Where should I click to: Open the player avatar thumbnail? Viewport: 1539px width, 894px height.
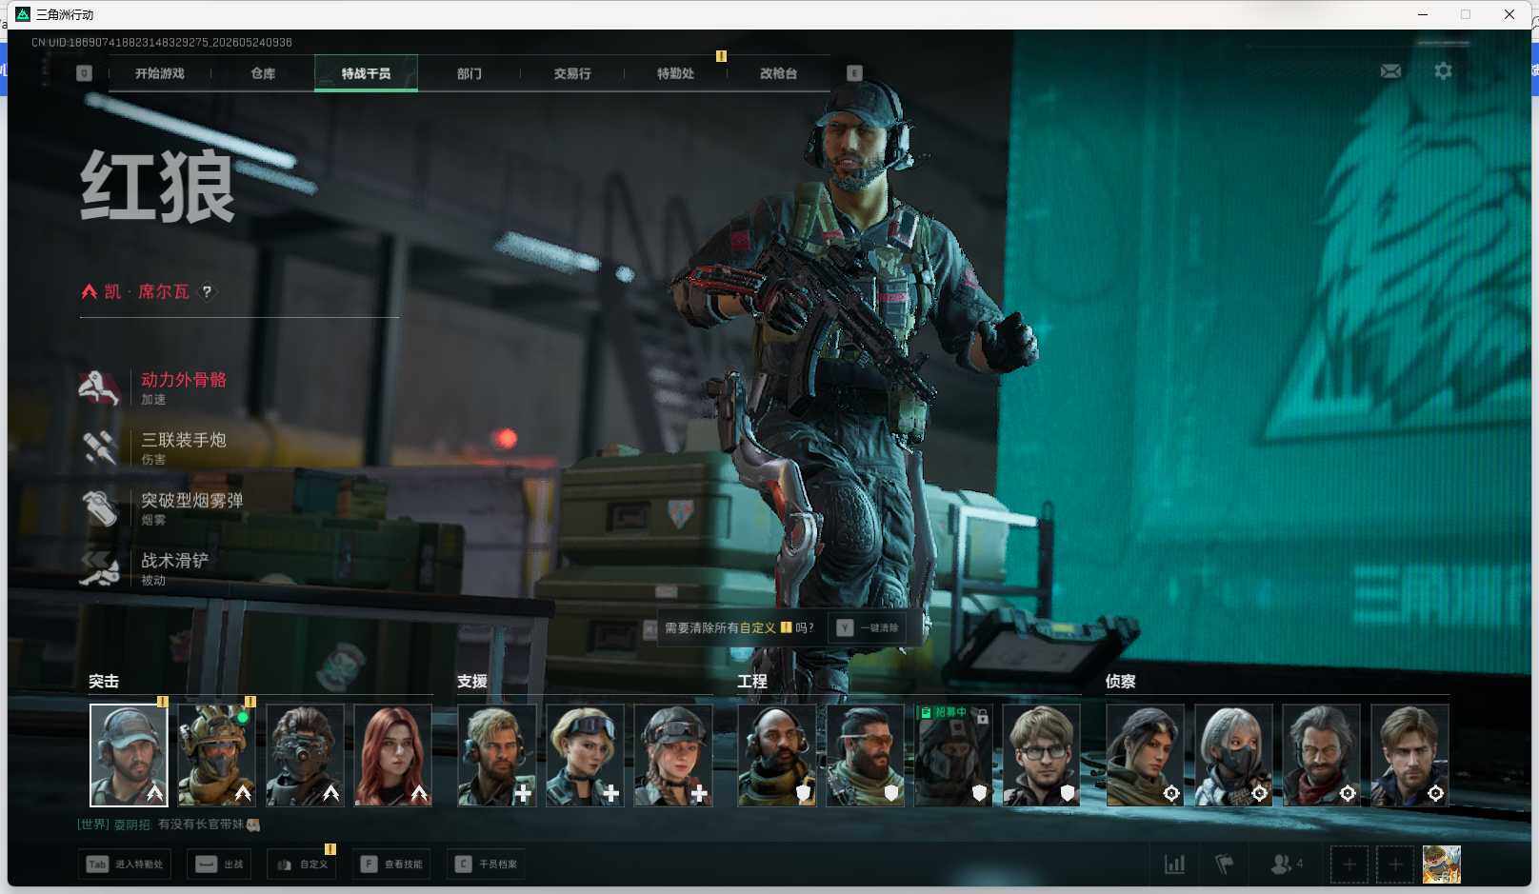point(1442,864)
